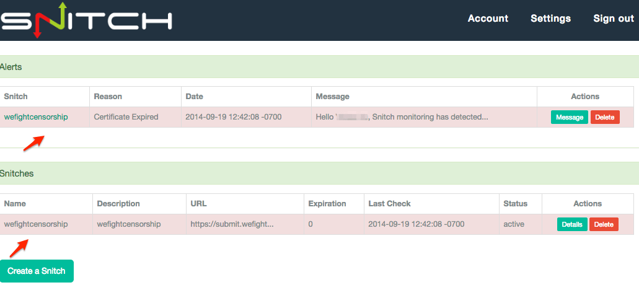Viewport: 639px width, 285px height.
Task: Open the wefightcensorship alert link
Action: pos(36,117)
